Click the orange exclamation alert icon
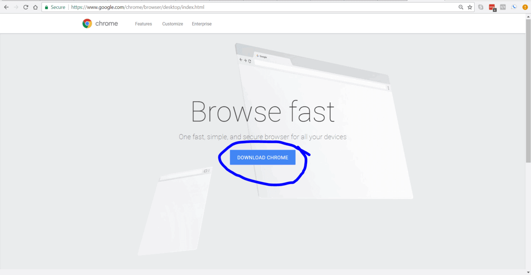Screen dimensions: 531x275 pyautogui.click(x=525, y=7)
